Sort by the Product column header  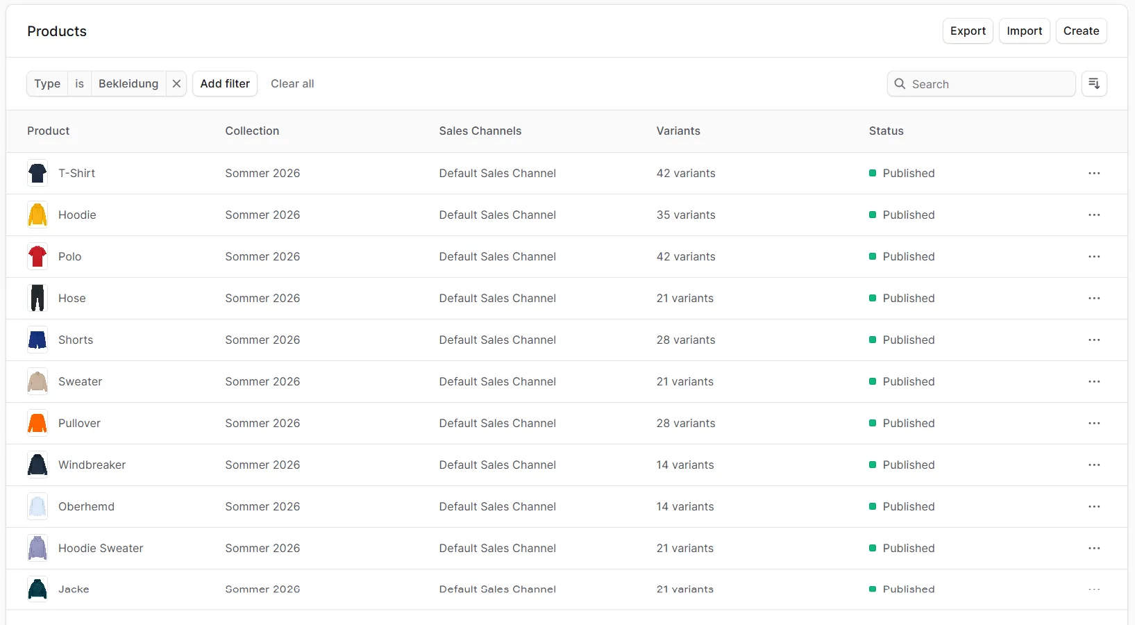pyautogui.click(x=48, y=131)
